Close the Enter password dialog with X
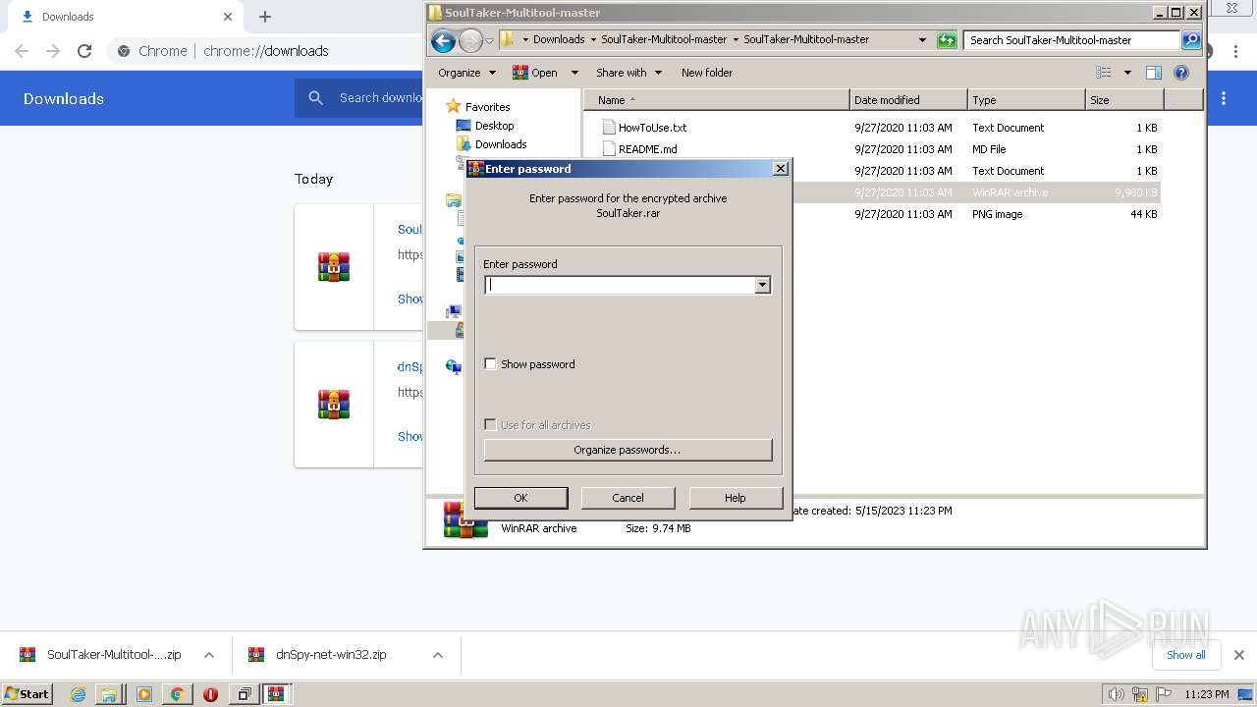 [x=781, y=169]
